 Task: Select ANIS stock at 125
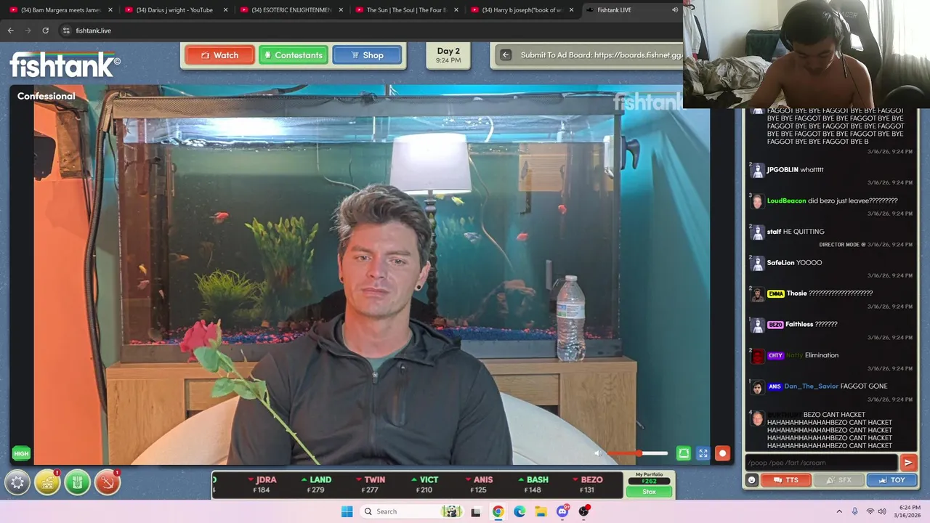[480, 485]
